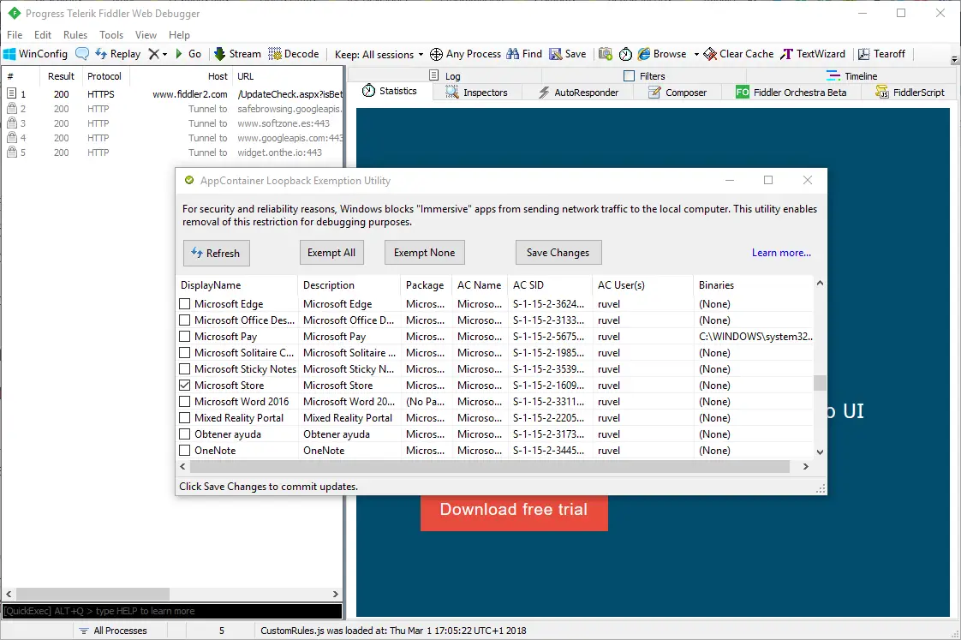The height and width of the screenshot is (640, 961).
Task: Open the FiddlerScript tab
Action: (910, 92)
